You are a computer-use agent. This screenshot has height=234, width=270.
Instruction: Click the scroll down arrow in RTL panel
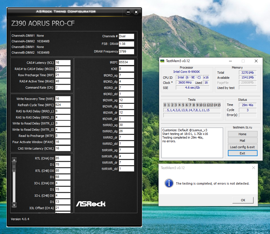(14, 205)
